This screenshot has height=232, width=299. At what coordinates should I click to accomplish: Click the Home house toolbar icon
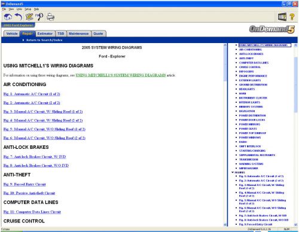tap(8, 17)
